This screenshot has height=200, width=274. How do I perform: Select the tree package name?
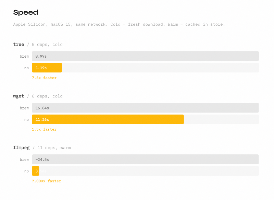18,44
